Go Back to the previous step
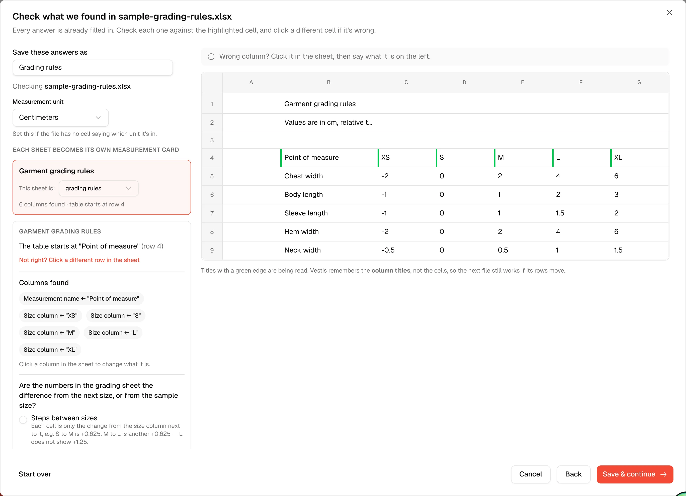The width and height of the screenshot is (686, 496). pos(573,474)
